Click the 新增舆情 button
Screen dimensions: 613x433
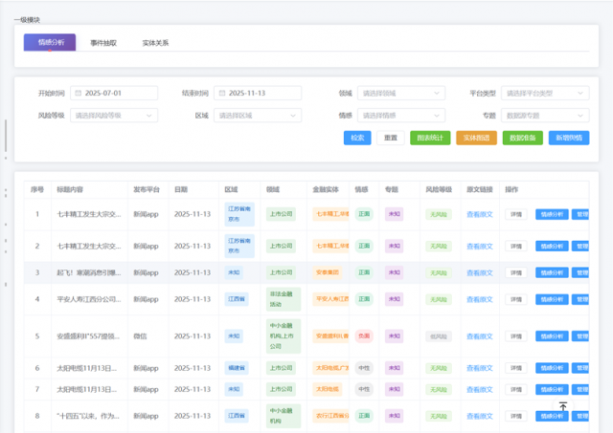pyautogui.click(x=569, y=138)
